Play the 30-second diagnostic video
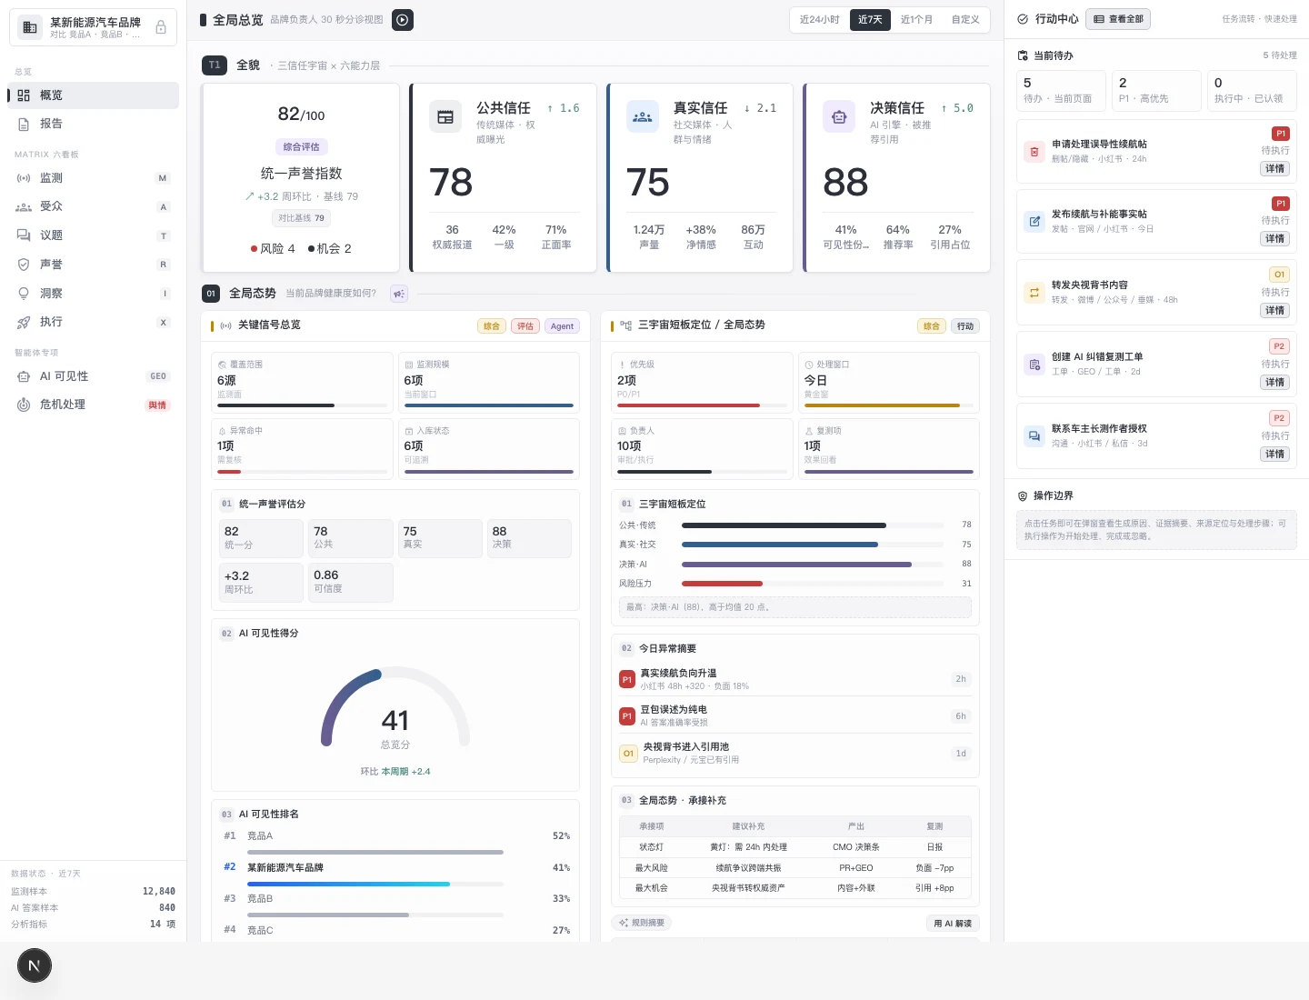The image size is (1309, 1000). tap(403, 19)
